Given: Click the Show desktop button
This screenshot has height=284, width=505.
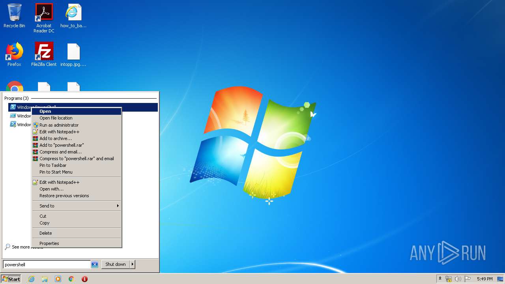Looking at the screenshot, I should click(500, 279).
